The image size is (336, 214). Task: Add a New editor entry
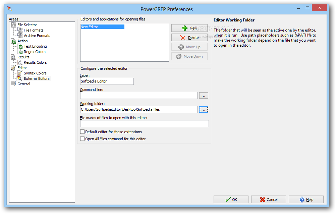pyautogui.click(x=189, y=28)
